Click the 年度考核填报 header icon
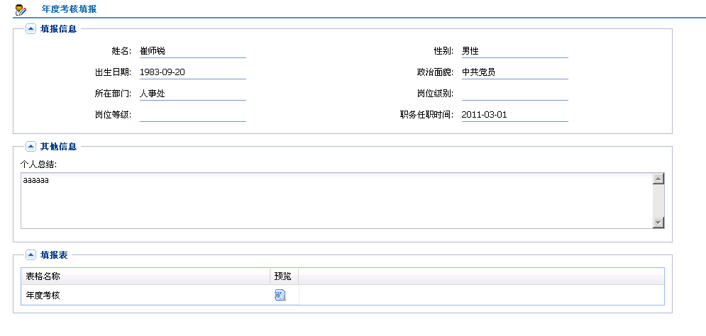Viewport: 706px width, 336px height. tap(21, 9)
